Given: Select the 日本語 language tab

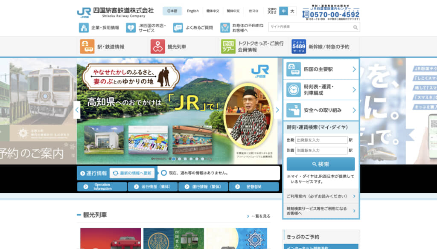Looking at the screenshot, I should tap(172, 11).
